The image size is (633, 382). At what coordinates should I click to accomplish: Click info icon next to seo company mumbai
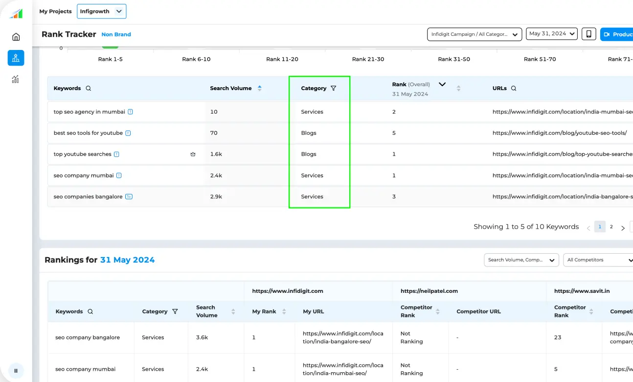click(119, 175)
